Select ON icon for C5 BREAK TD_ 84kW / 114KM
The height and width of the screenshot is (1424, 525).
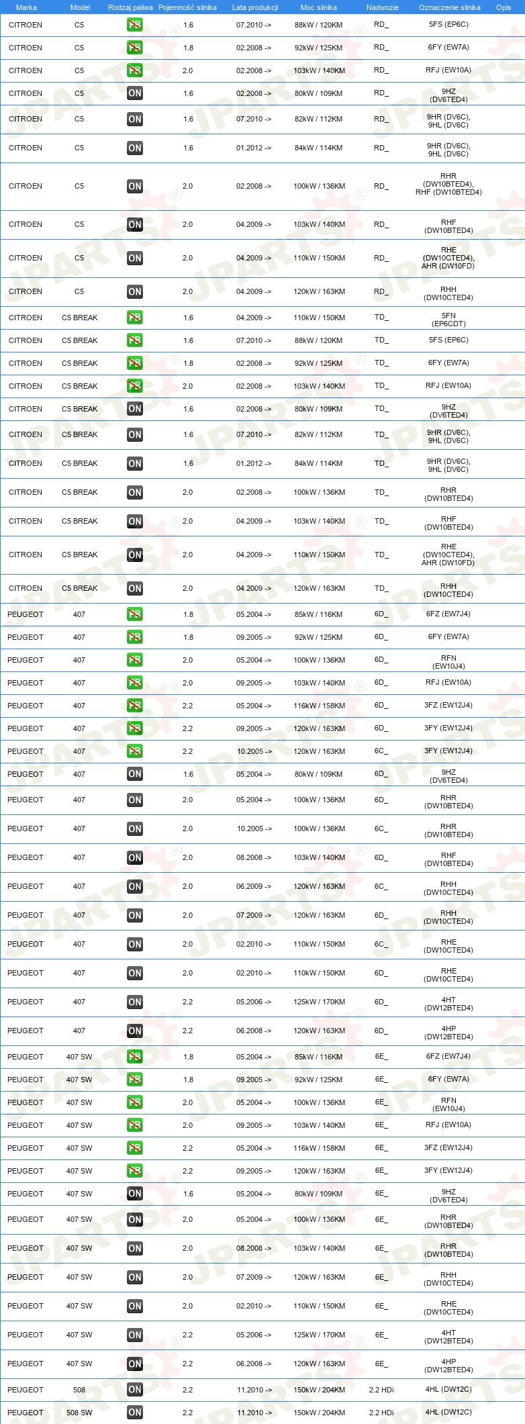[134, 463]
